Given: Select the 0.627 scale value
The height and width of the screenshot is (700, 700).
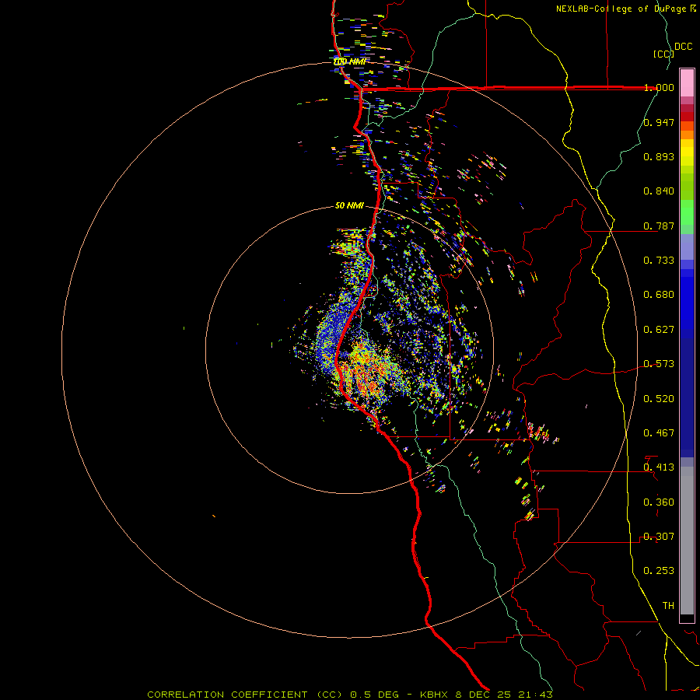Looking at the screenshot, I should pyautogui.click(x=659, y=330).
